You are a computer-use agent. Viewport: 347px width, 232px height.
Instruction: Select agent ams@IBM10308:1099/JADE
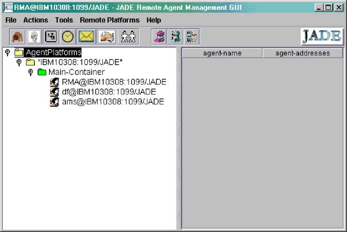pos(113,102)
